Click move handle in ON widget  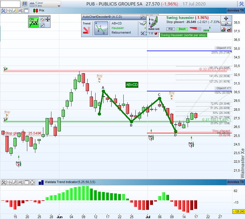[x=48, y=19]
